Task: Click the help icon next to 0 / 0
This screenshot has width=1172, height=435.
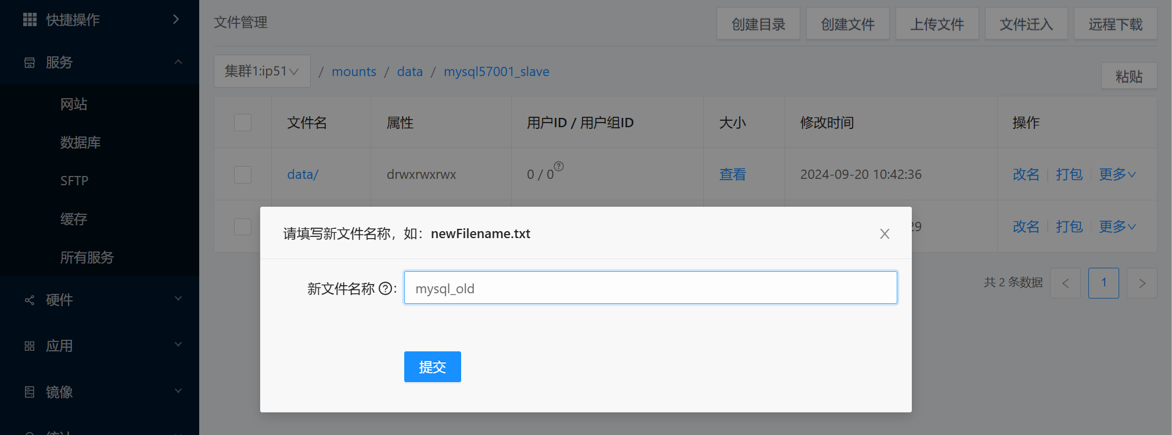Action: pos(559,167)
